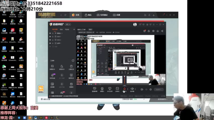Edit the stream title pencil icon

93,32
